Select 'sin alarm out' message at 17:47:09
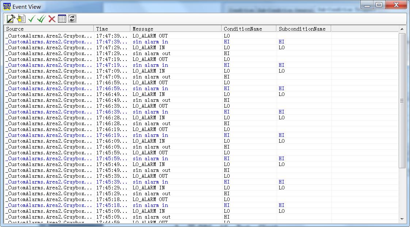Screen dimensions: 410x227 click(152, 77)
